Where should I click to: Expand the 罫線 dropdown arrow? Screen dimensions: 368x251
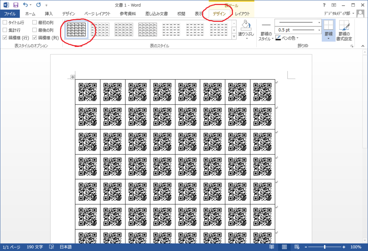click(328, 39)
